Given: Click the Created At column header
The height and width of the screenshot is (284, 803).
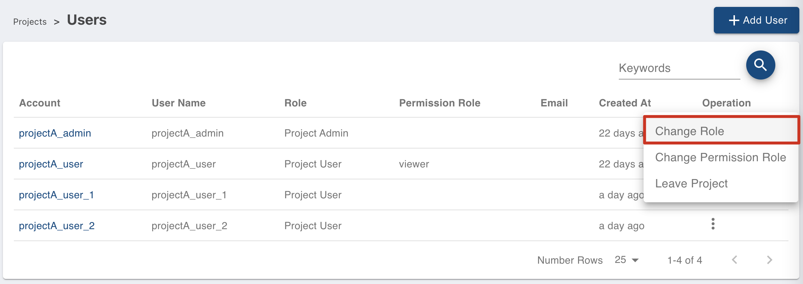Looking at the screenshot, I should tap(625, 103).
